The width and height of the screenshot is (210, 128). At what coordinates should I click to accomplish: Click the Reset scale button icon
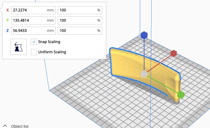point(19,47)
